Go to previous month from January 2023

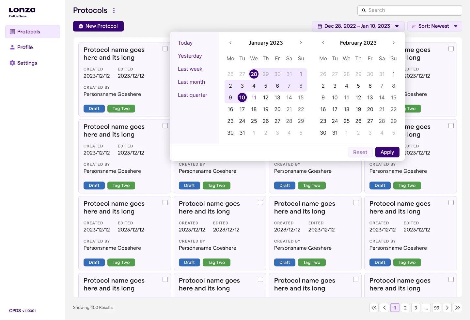coord(230,43)
